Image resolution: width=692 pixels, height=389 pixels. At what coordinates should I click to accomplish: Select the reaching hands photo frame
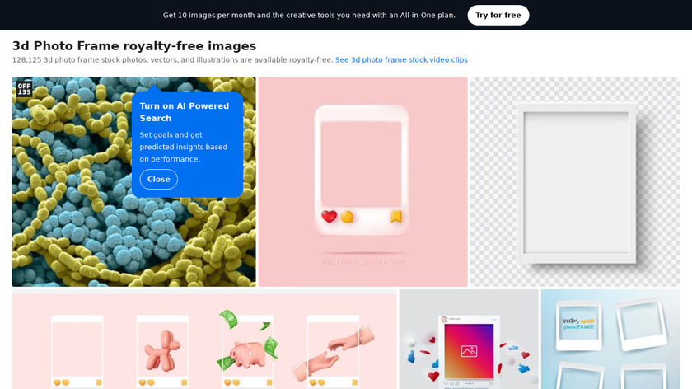point(333,350)
